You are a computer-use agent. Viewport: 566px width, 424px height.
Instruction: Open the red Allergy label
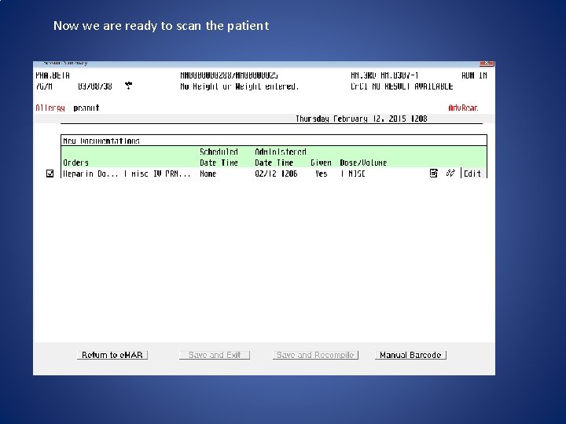(50, 108)
